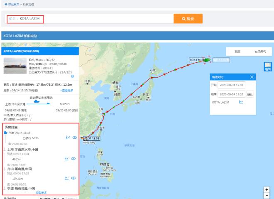Click the help question mark icon in ship info
The height and width of the screenshot is (199, 274).
click(x=73, y=76)
